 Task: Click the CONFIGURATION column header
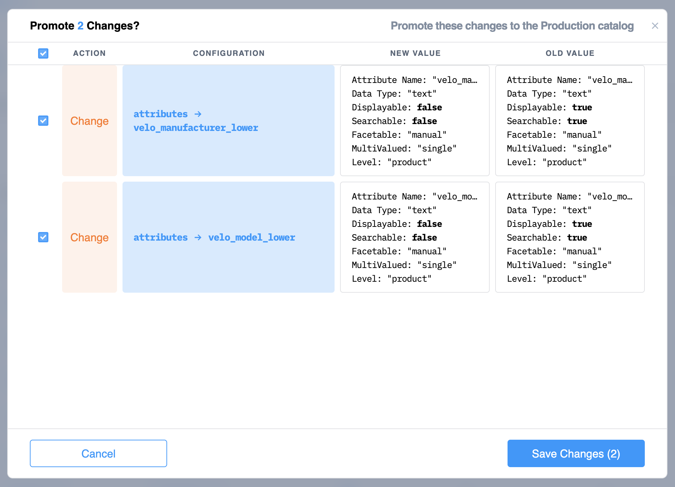(x=229, y=53)
